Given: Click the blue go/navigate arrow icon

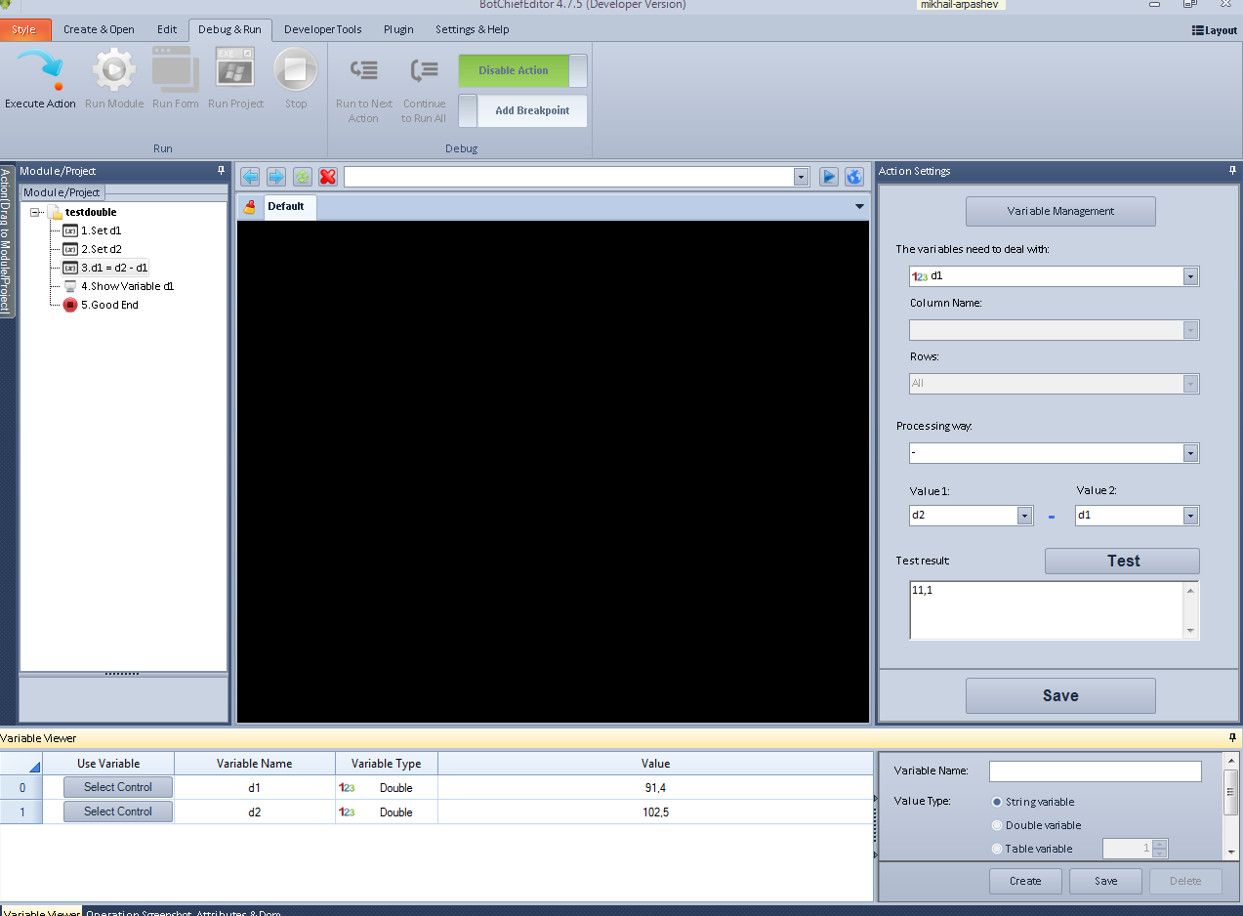Looking at the screenshot, I should click(828, 177).
